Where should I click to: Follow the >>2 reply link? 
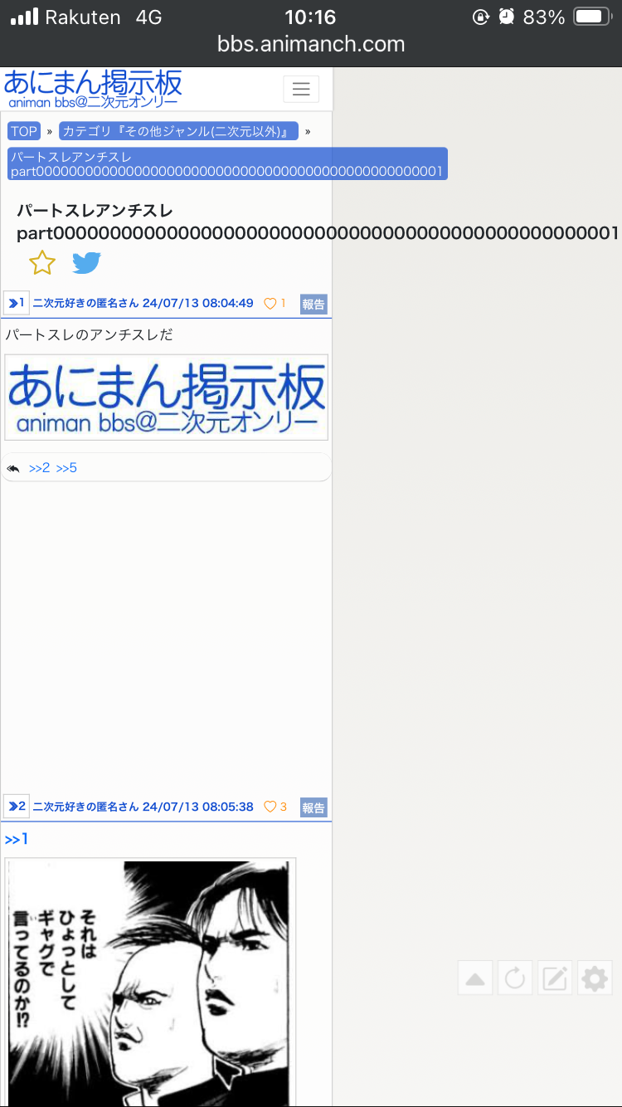coord(39,468)
